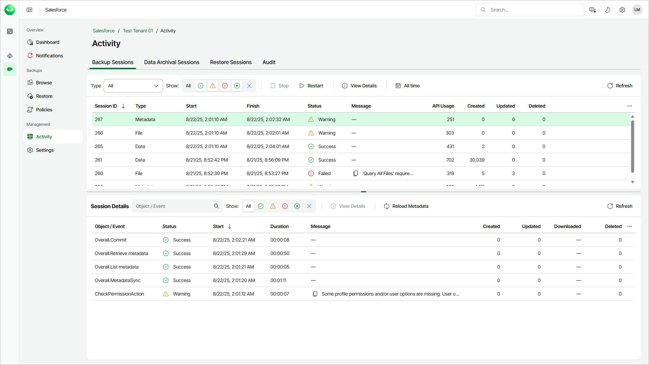Image resolution: width=649 pixels, height=365 pixels.
Task: Copy the CheckPermissionAction warning message icon
Action: pos(315,294)
